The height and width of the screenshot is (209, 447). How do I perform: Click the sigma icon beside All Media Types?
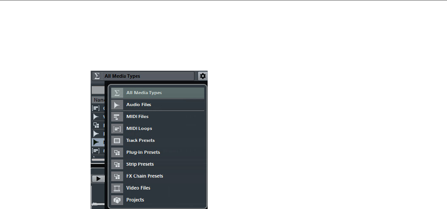point(97,76)
